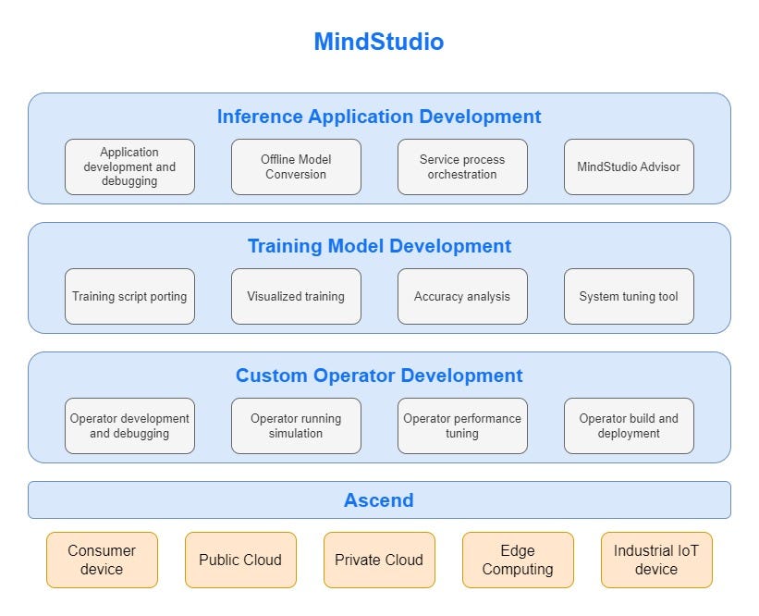
Task: Select the Operator running simulation box
Action: 296,426
